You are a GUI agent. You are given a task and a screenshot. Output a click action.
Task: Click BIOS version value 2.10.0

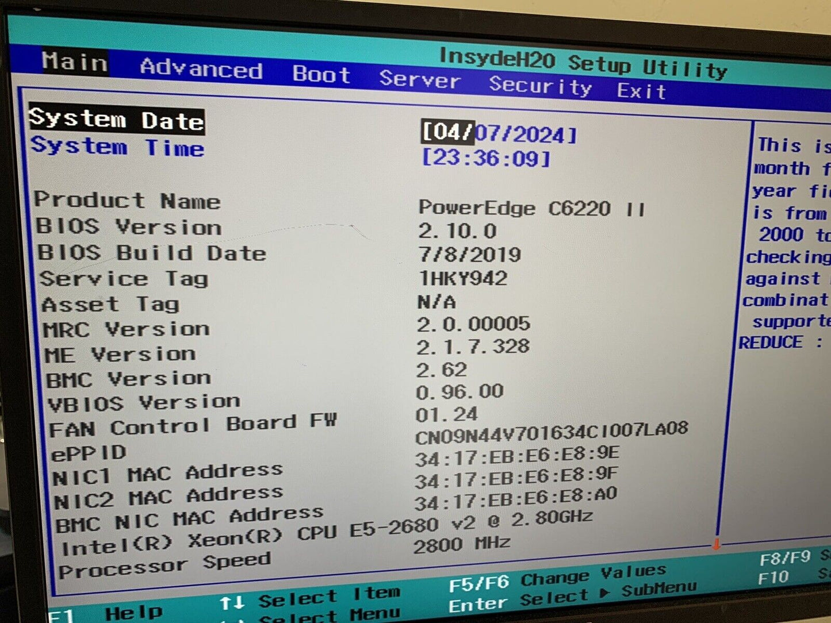pyautogui.click(x=457, y=231)
